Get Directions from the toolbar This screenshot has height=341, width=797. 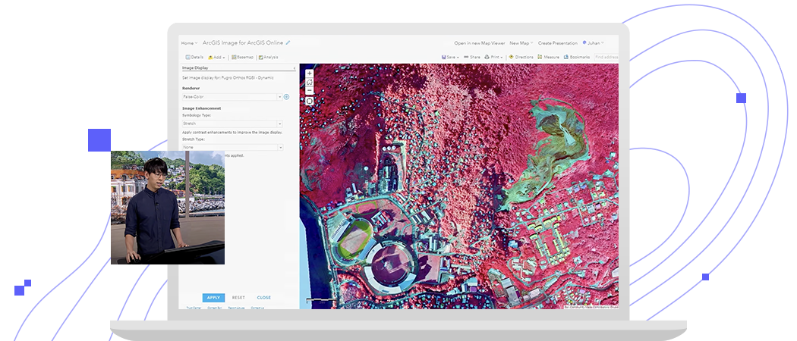click(521, 57)
